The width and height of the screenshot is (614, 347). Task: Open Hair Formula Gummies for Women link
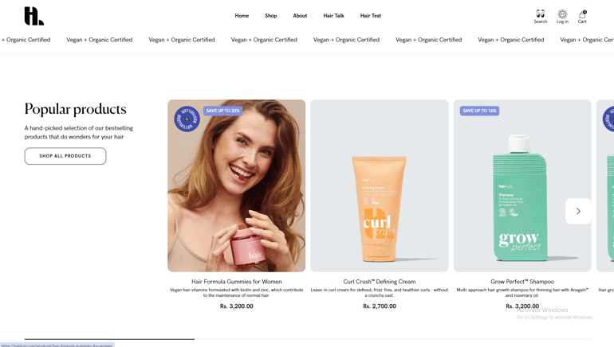point(237,282)
